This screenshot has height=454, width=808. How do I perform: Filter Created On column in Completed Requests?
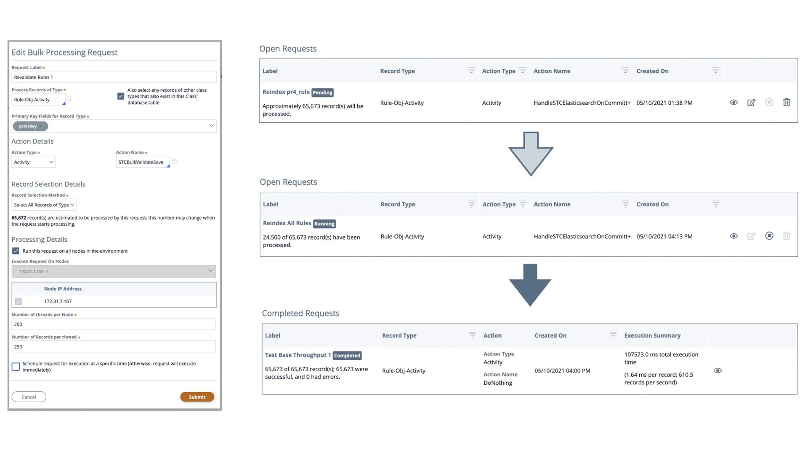pyautogui.click(x=613, y=335)
